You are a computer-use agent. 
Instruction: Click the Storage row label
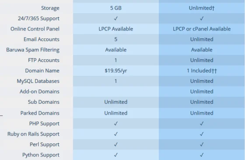50,8
